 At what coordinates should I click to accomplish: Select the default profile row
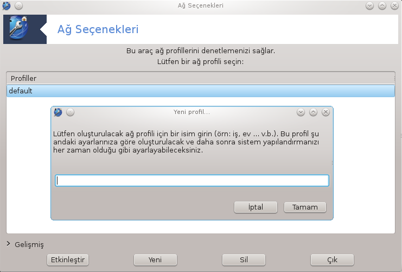pyautogui.click(x=201, y=91)
